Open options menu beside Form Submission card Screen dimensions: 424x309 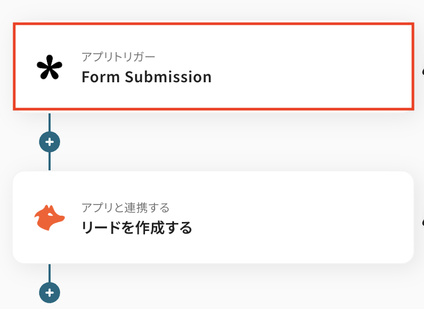(422, 71)
